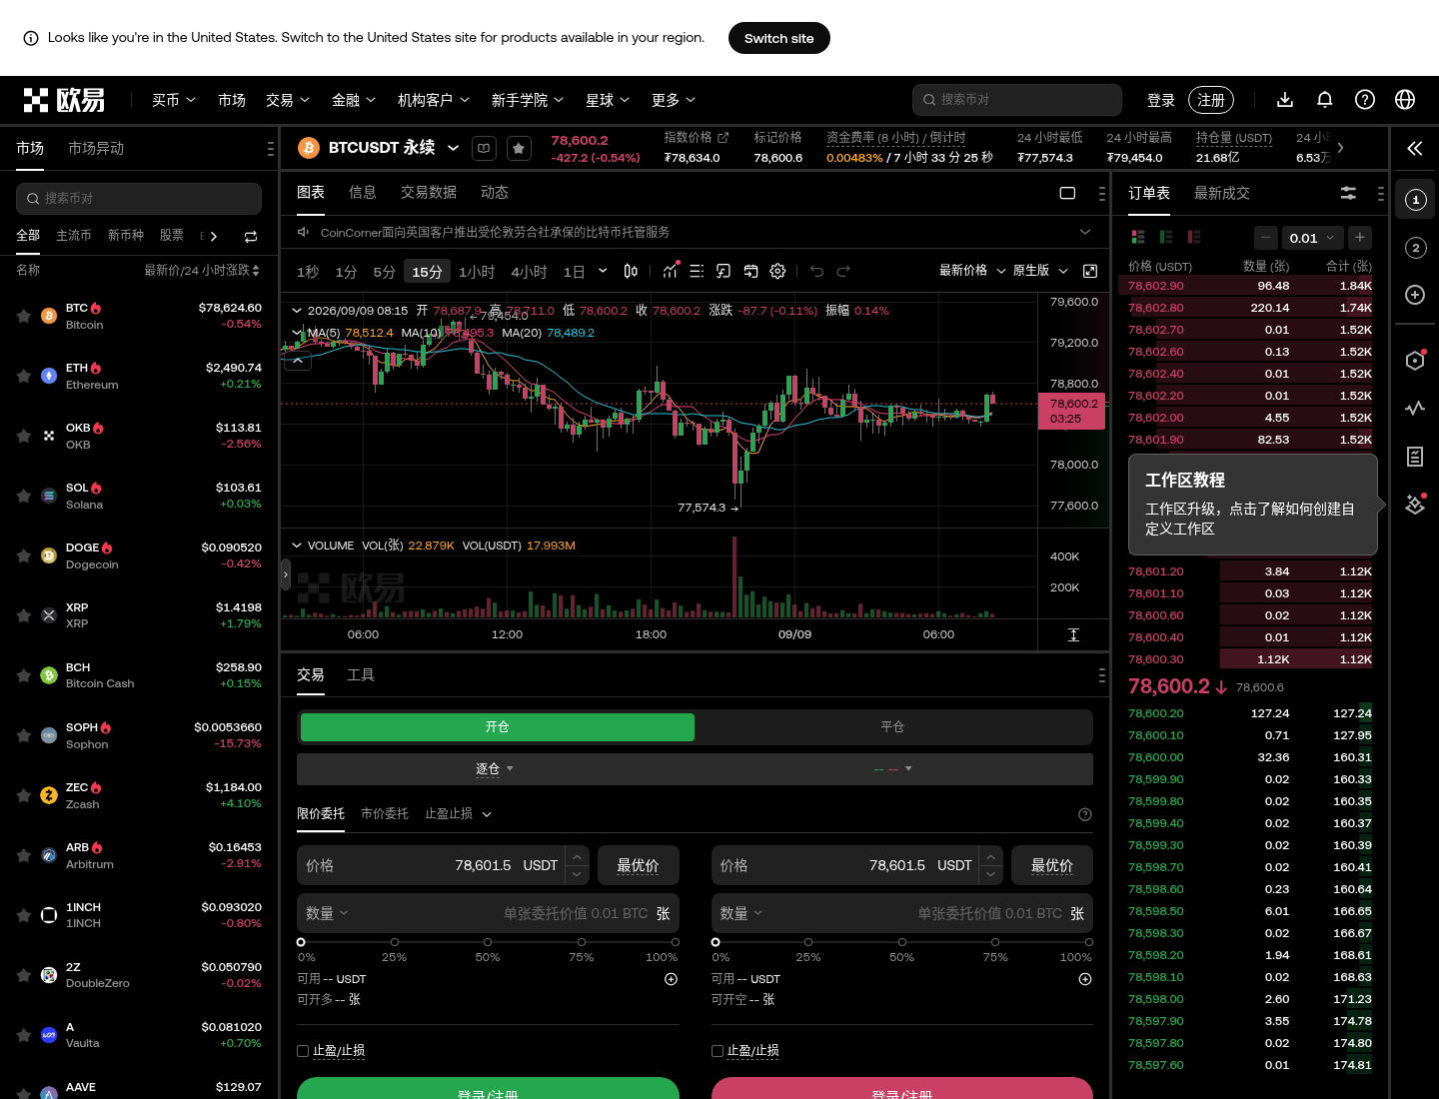Switch to the 信息 tab
The height and width of the screenshot is (1099, 1439).
coord(362,193)
